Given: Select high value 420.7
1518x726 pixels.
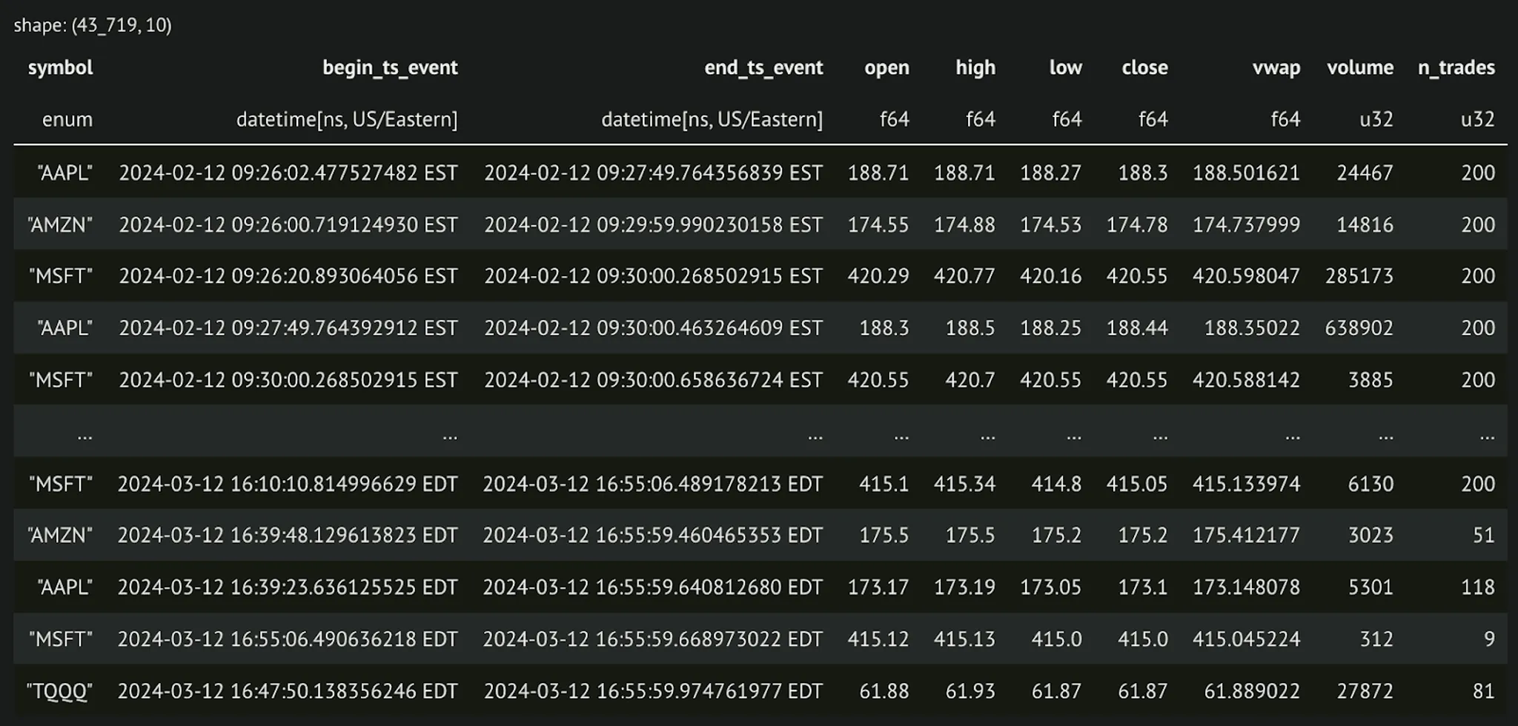Looking at the screenshot, I should point(970,379).
